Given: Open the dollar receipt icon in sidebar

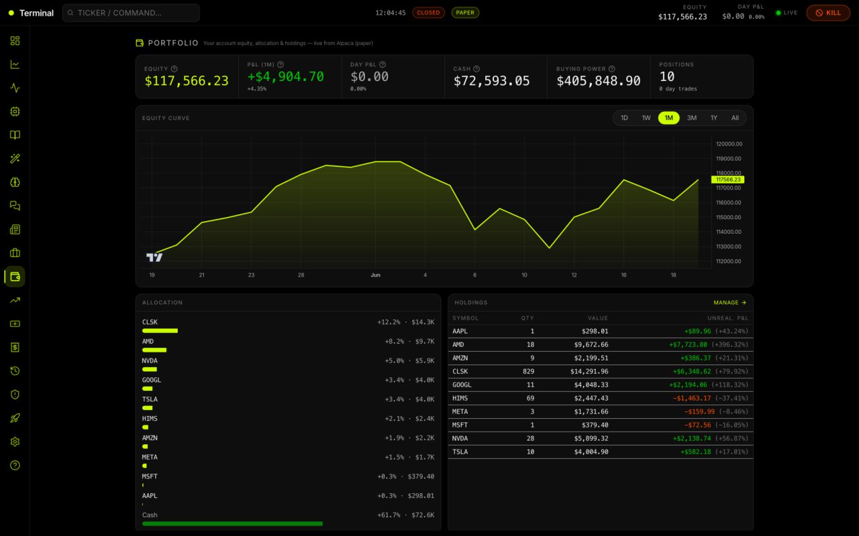Looking at the screenshot, I should click(15, 347).
